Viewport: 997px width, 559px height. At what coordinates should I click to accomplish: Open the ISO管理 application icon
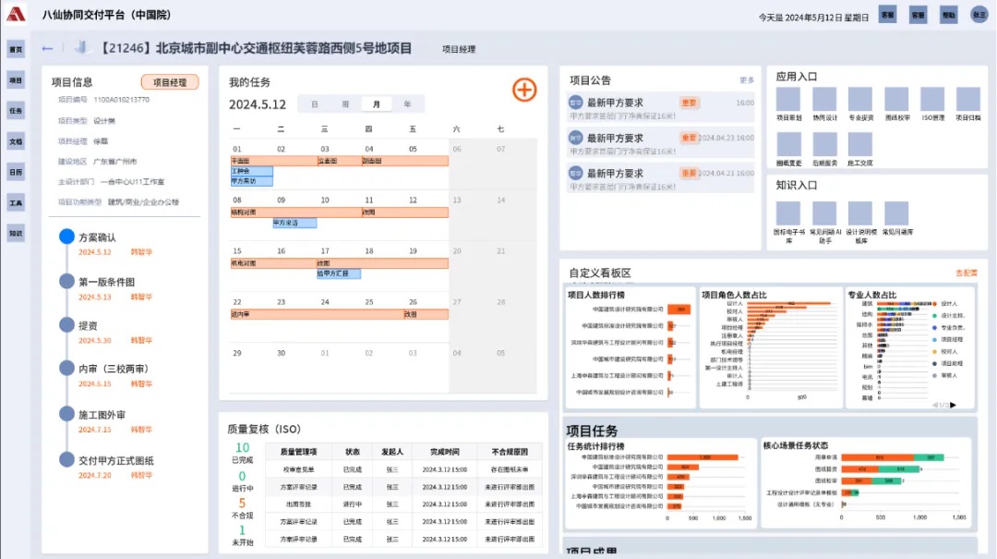[x=932, y=100]
